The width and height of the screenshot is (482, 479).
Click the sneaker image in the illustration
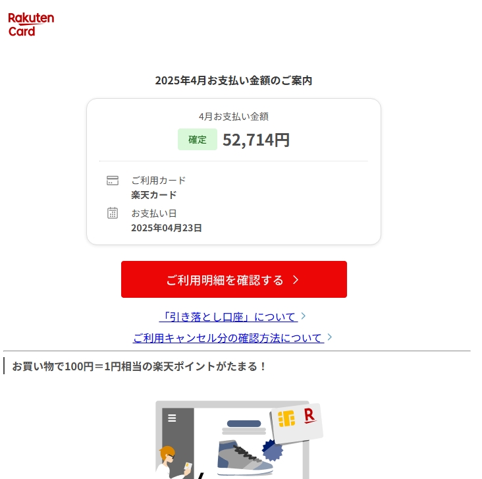coord(244,458)
